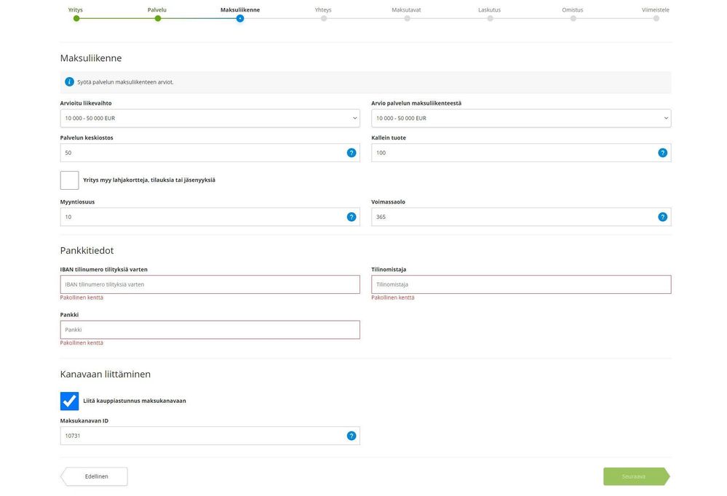727x496 pixels.
Task: Show Voimassaolo help tooltip icon
Action: point(662,217)
